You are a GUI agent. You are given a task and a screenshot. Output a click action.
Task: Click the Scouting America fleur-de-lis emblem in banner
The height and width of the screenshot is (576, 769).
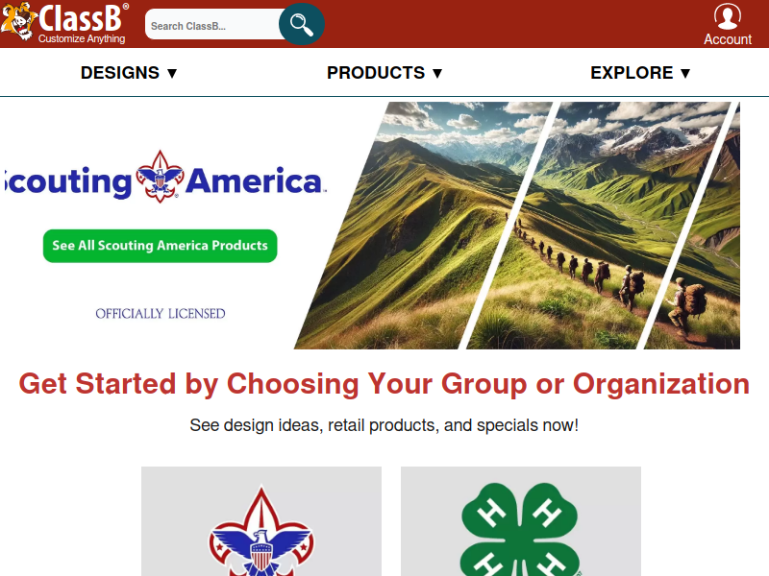160,177
